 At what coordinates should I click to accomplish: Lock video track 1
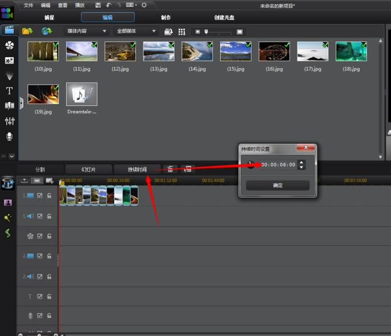click(49, 195)
